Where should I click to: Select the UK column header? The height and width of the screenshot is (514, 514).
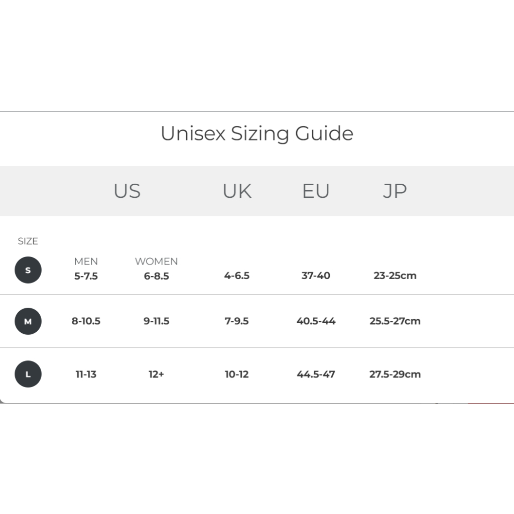pyautogui.click(x=237, y=191)
